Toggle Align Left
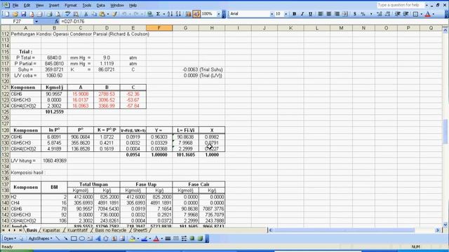449x252 pixels. (321, 14)
